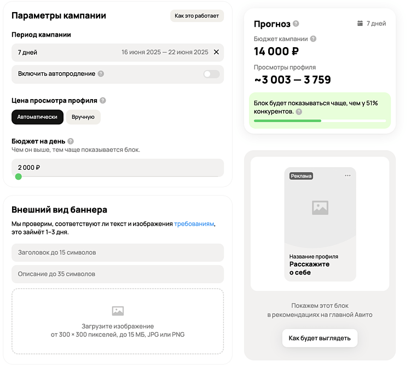
Task: Click the Как это работает button
Action: (197, 16)
